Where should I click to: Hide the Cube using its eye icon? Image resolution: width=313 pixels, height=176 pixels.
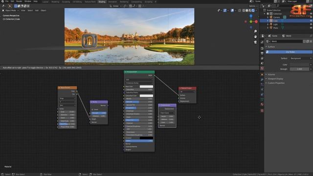tap(311, 21)
